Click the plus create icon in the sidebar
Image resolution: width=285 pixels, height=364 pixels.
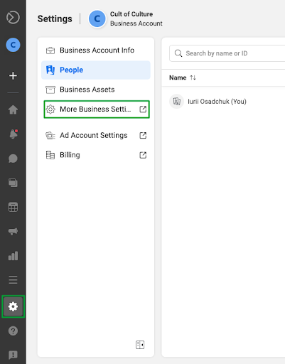tap(13, 76)
